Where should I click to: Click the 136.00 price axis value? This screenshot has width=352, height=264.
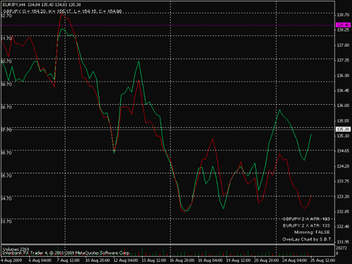point(343,106)
